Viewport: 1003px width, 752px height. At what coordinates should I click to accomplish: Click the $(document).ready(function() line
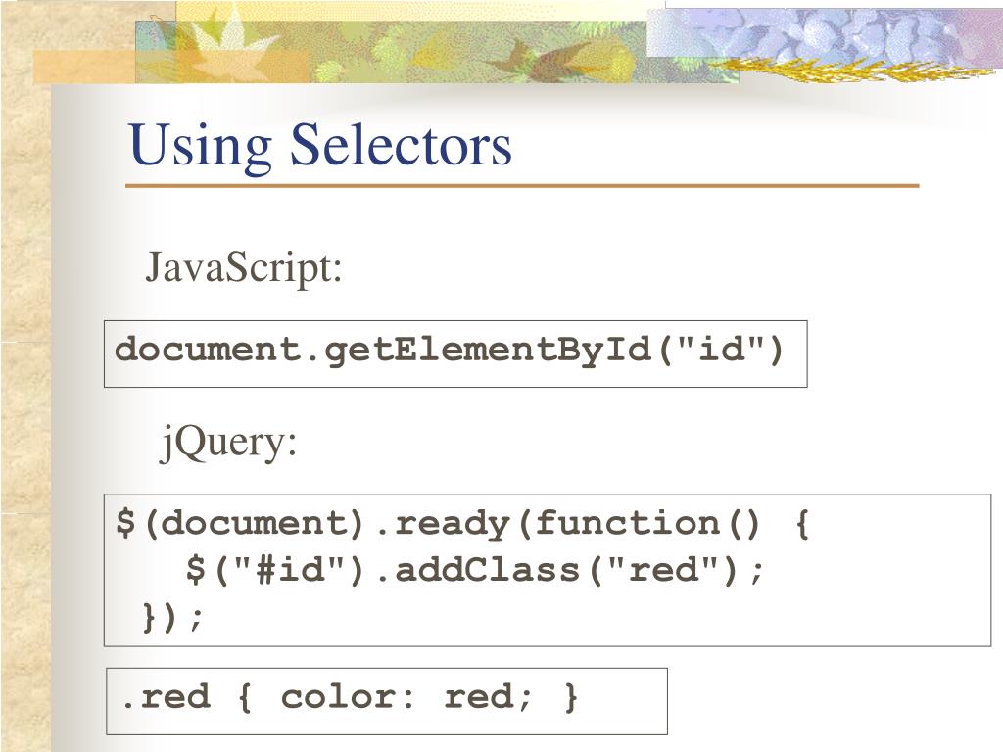click(x=462, y=524)
